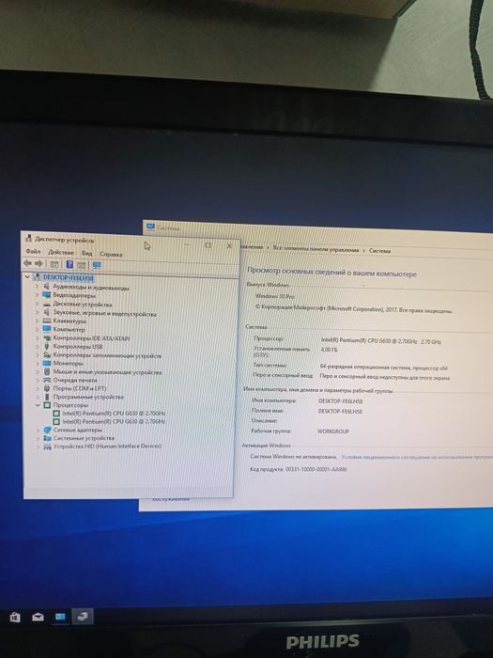Click the blue Help question-mark toolbar icon

coord(69,264)
